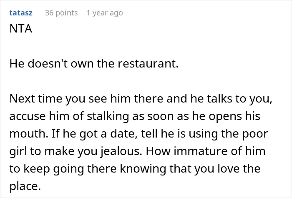This screenshot has width=292, height=198.
Task: Click the line starting 'mouth. If he got'
Action: (x=138, y=134)
